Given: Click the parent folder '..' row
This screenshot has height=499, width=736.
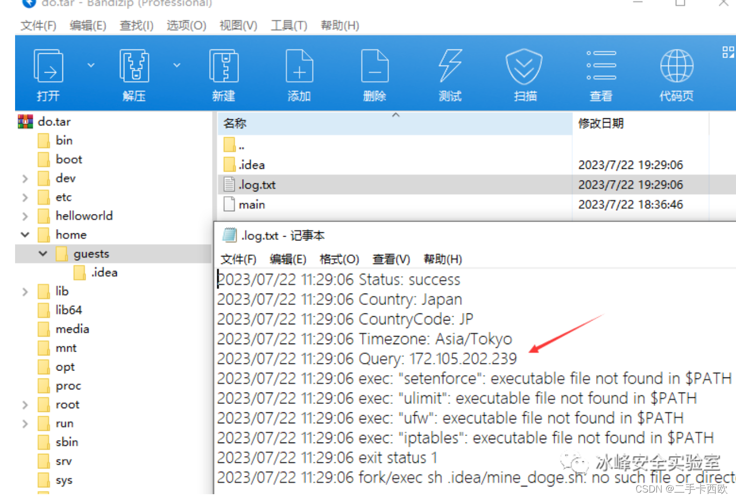Looking at the screenshot, I should [395, 145].
